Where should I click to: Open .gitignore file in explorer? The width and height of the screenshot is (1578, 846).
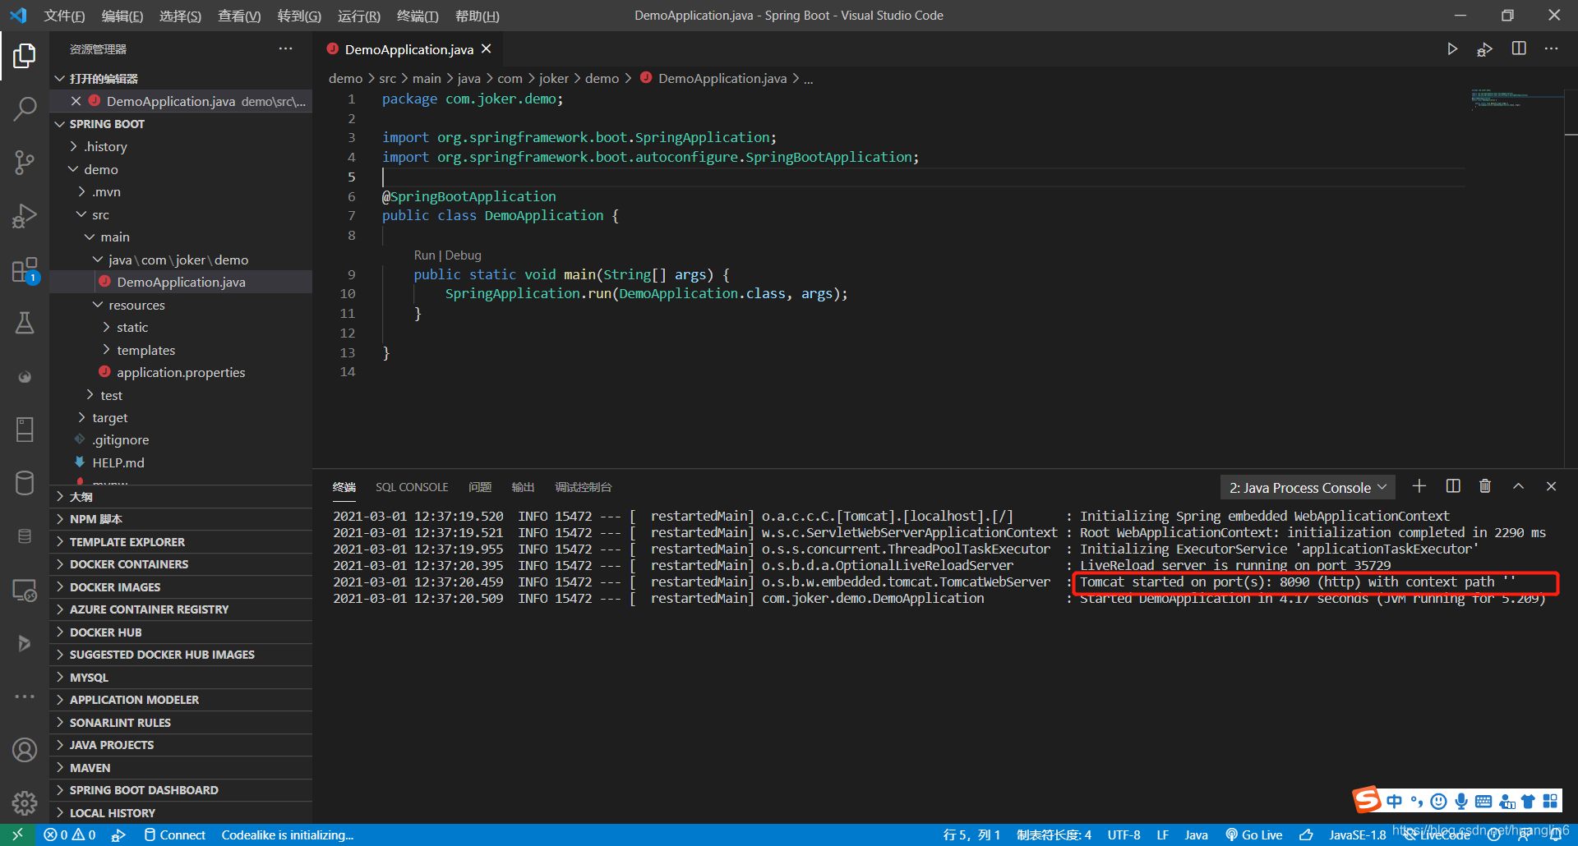[181, 439]
